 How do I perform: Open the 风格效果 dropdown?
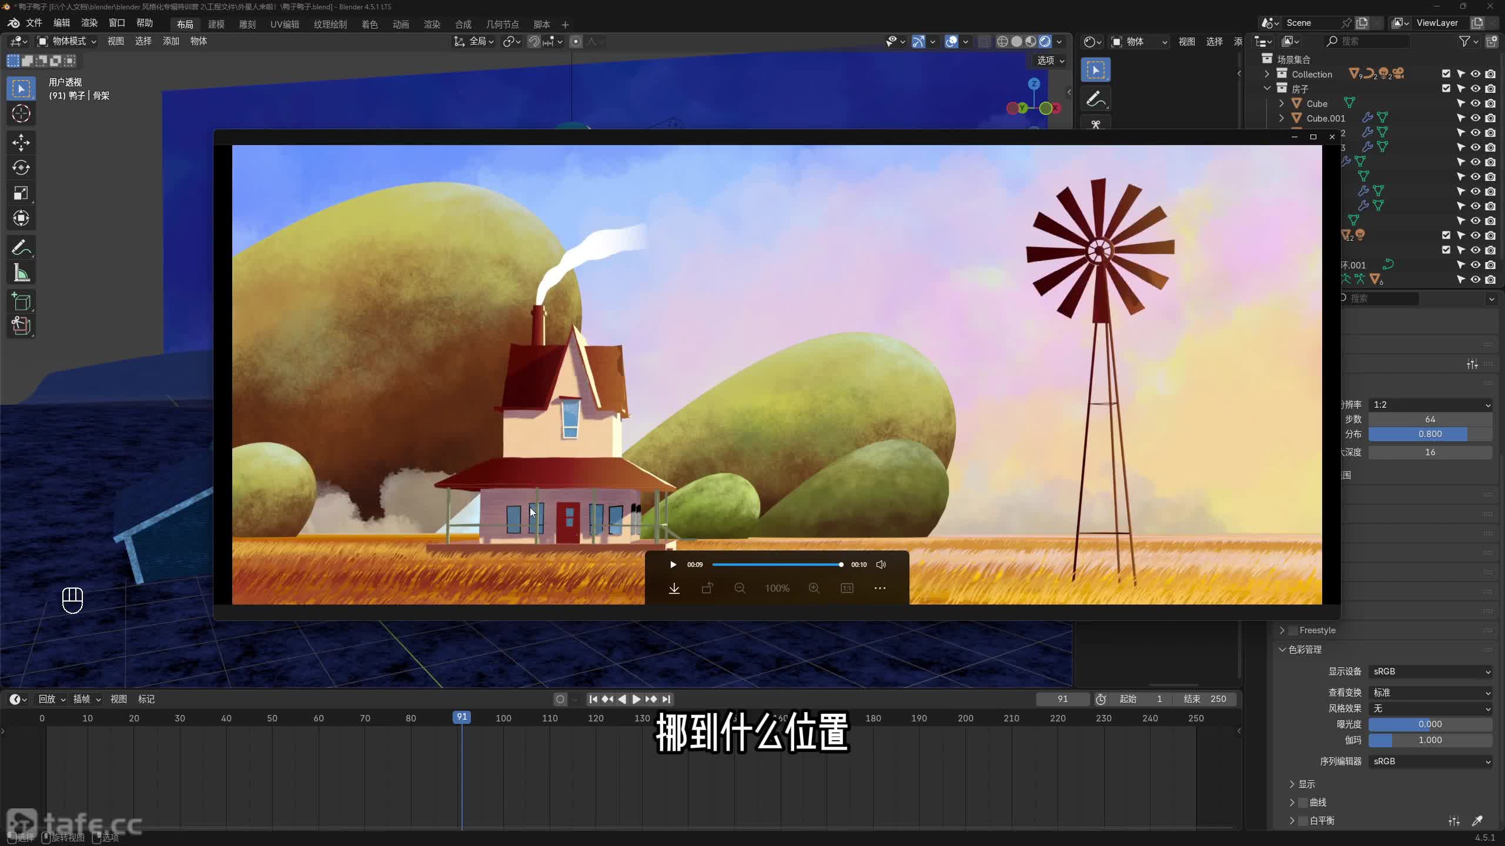[x=1430, y=709]
